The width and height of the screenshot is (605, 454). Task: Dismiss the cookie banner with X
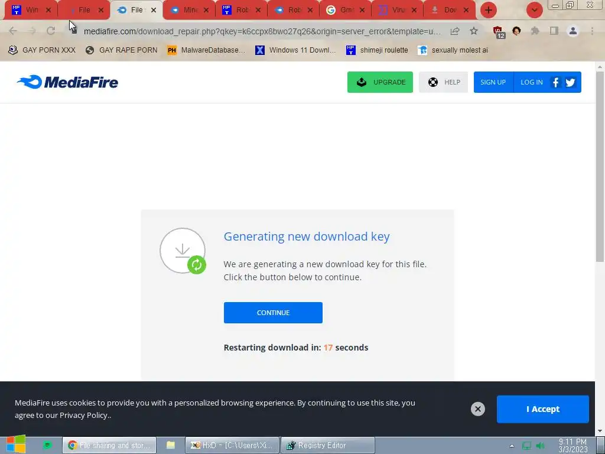(477, 409)
